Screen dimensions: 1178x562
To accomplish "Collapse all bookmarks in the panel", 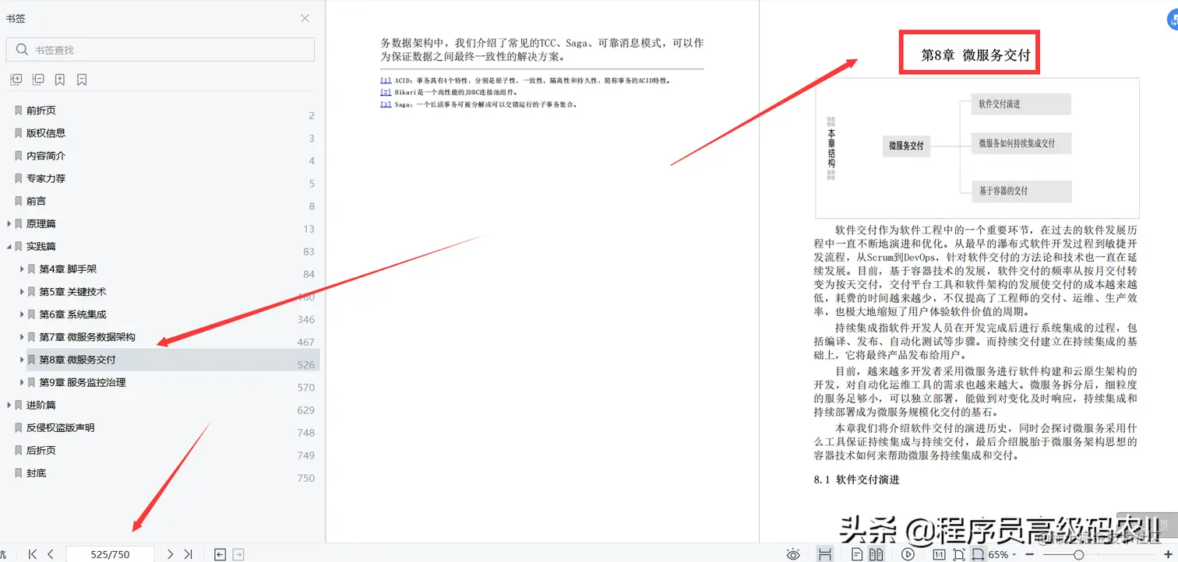I will pyautogui.click(x=37, y=79).
